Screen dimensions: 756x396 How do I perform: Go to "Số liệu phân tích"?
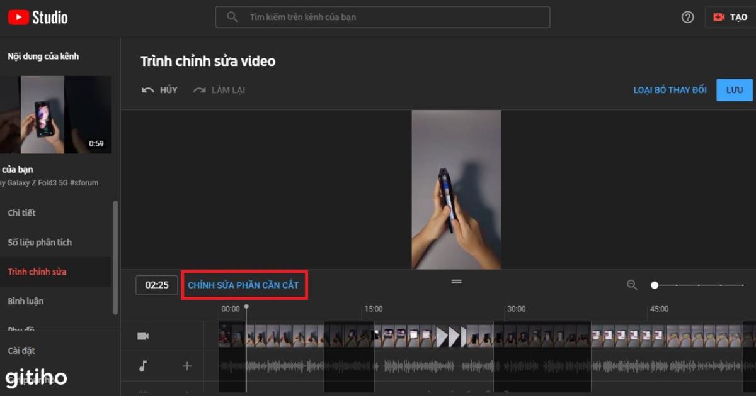click(x=42, y=242)
